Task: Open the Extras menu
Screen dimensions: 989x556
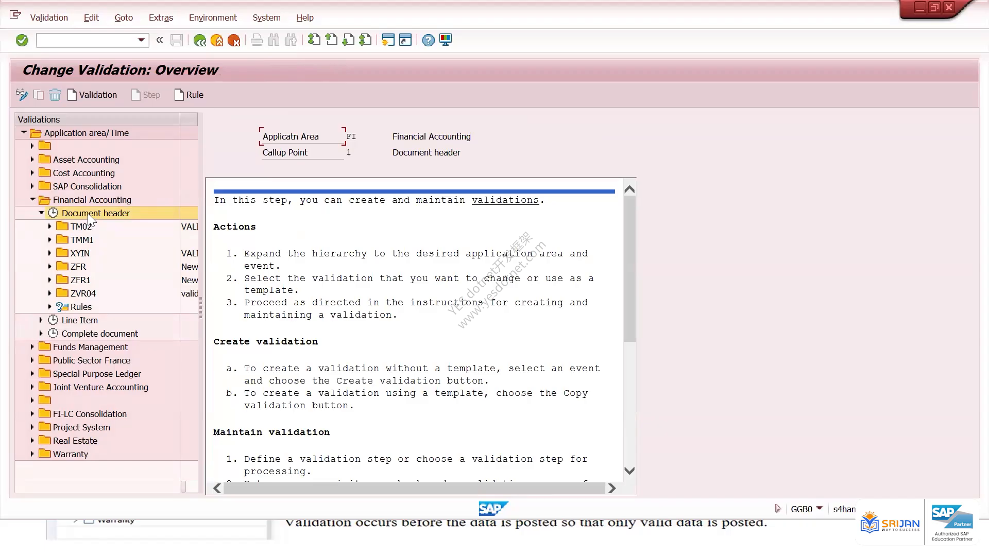Action: click(x=161, y=18)
